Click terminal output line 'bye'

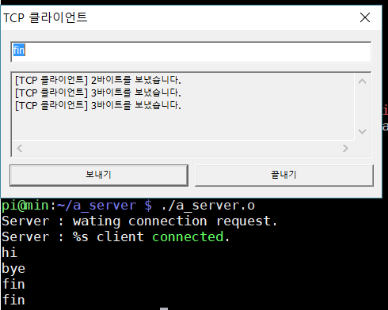(x=13, y=269)
